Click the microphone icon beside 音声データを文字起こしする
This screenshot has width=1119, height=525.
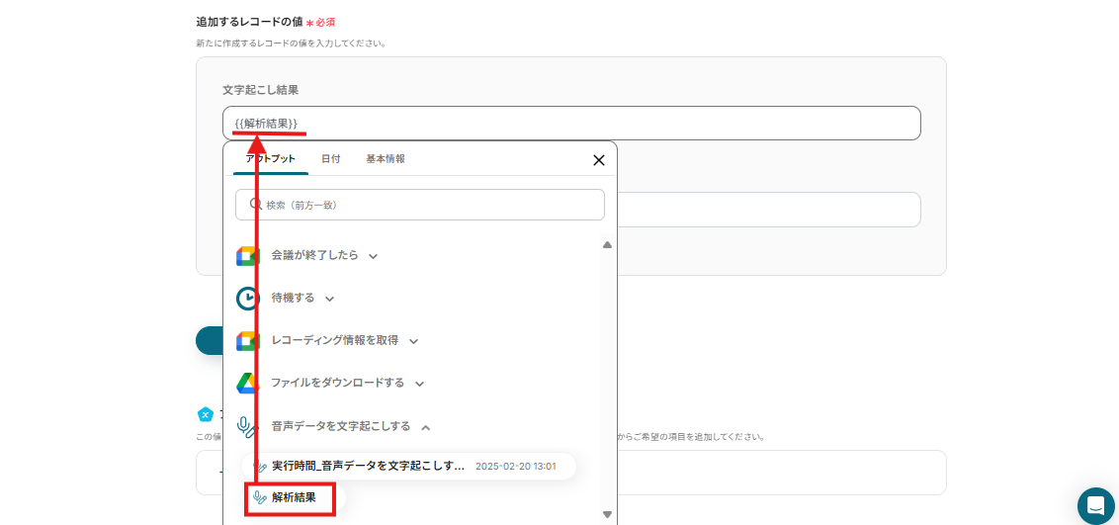247,426
